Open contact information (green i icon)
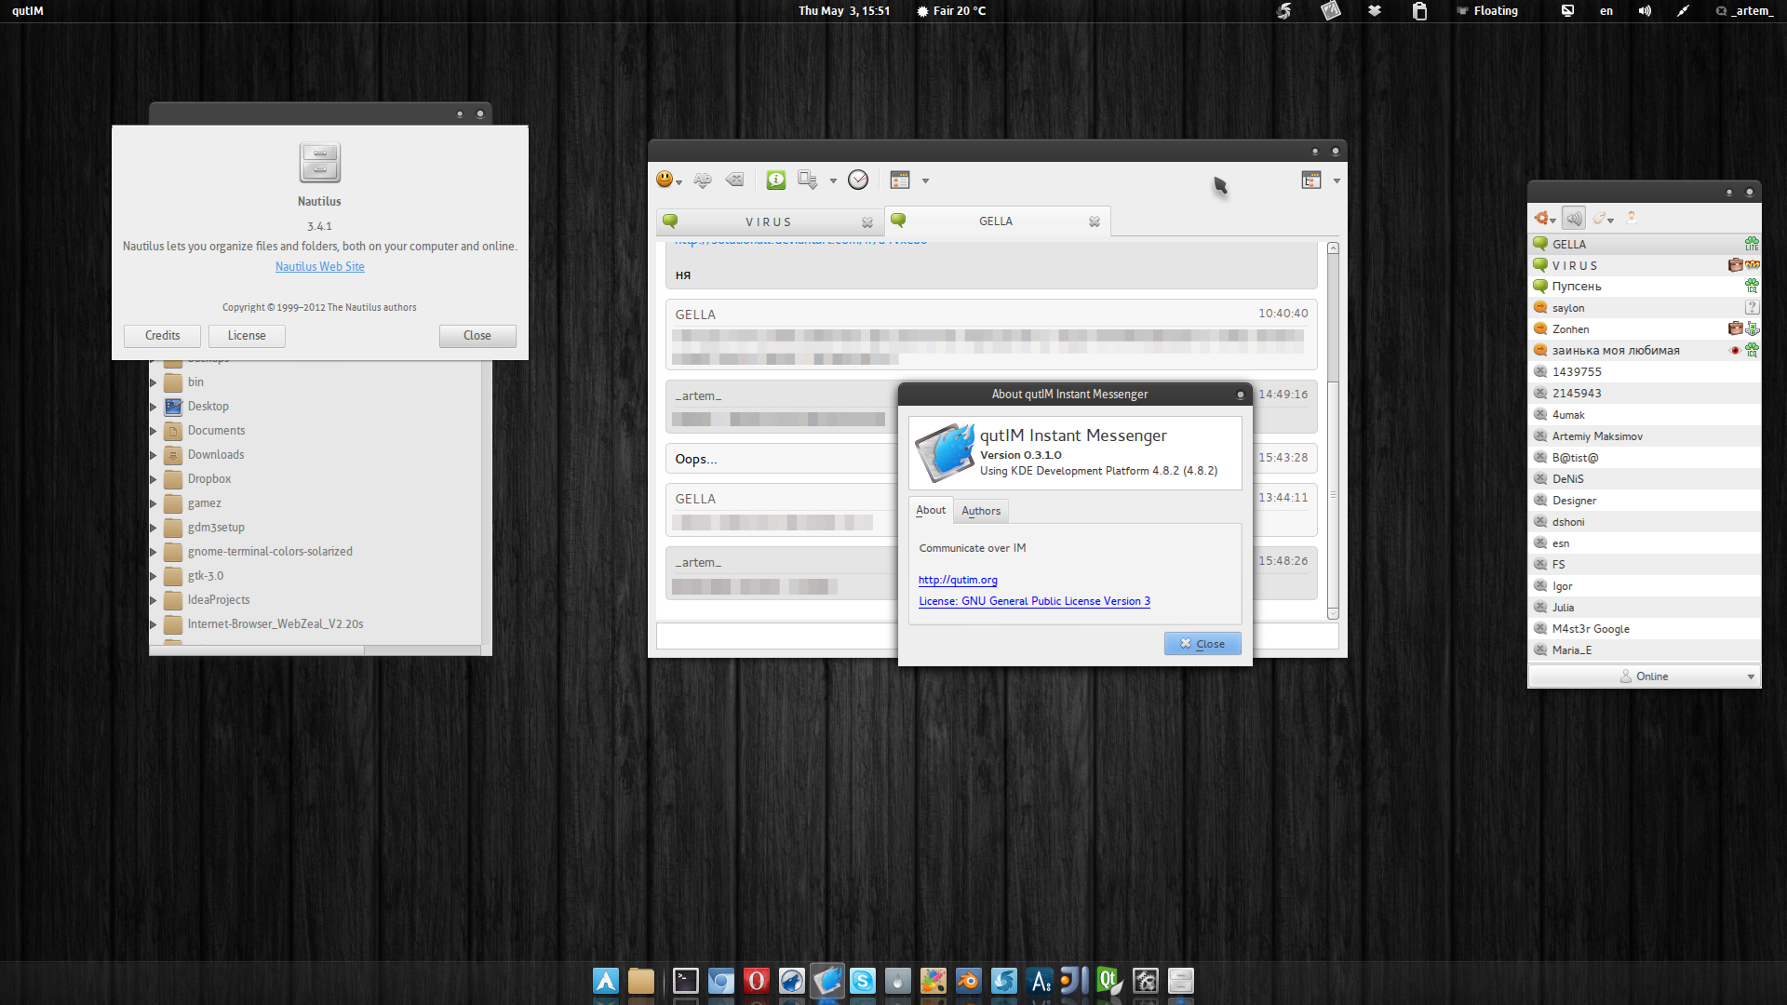The image size is (1787, 1005). pyautogui.click(x=776, y=180)
